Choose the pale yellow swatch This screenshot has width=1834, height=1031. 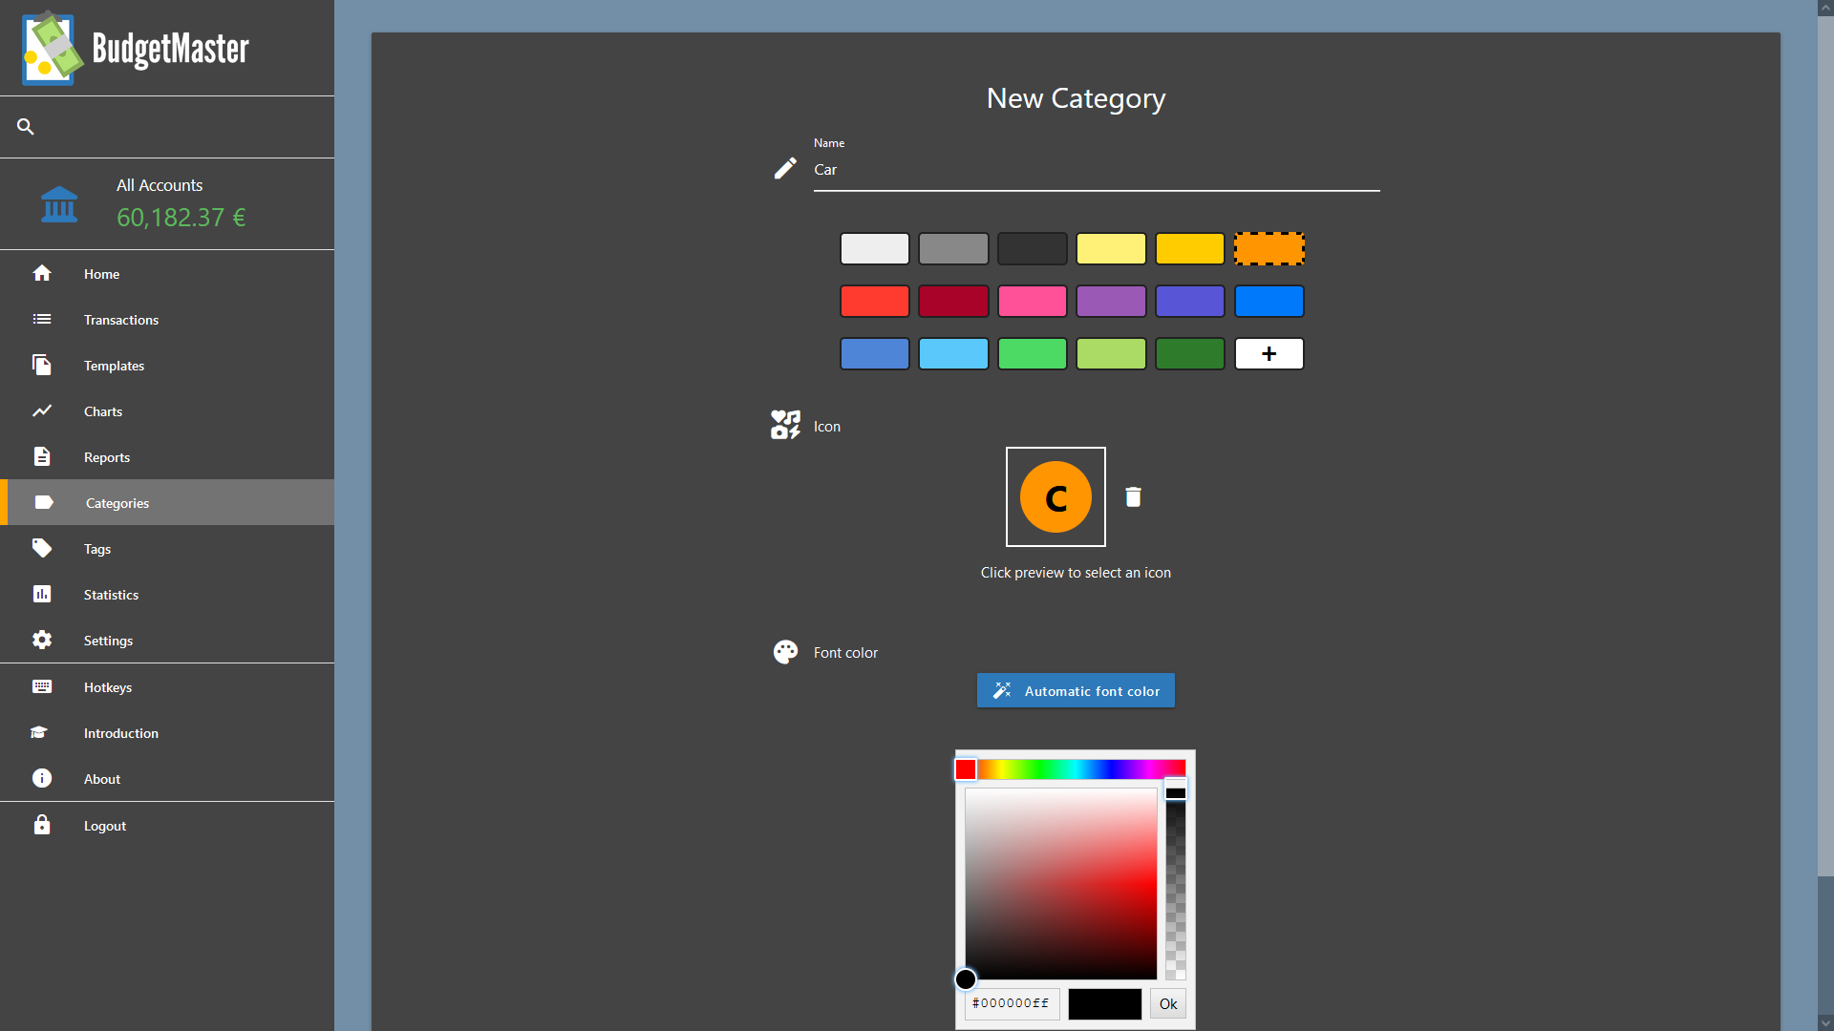[x=1111, y=248]
